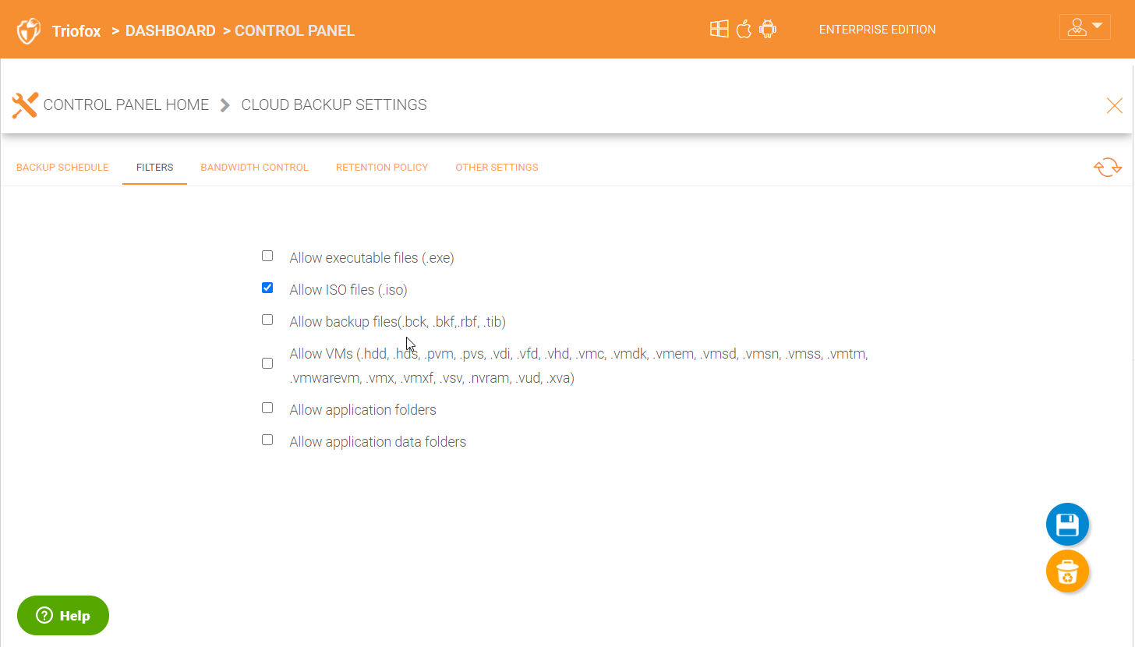This screenshot has width=1135, height=647.
Task: Click the 'Allow ISO files (.iso)' label
Action: click(x=348, y=290)
